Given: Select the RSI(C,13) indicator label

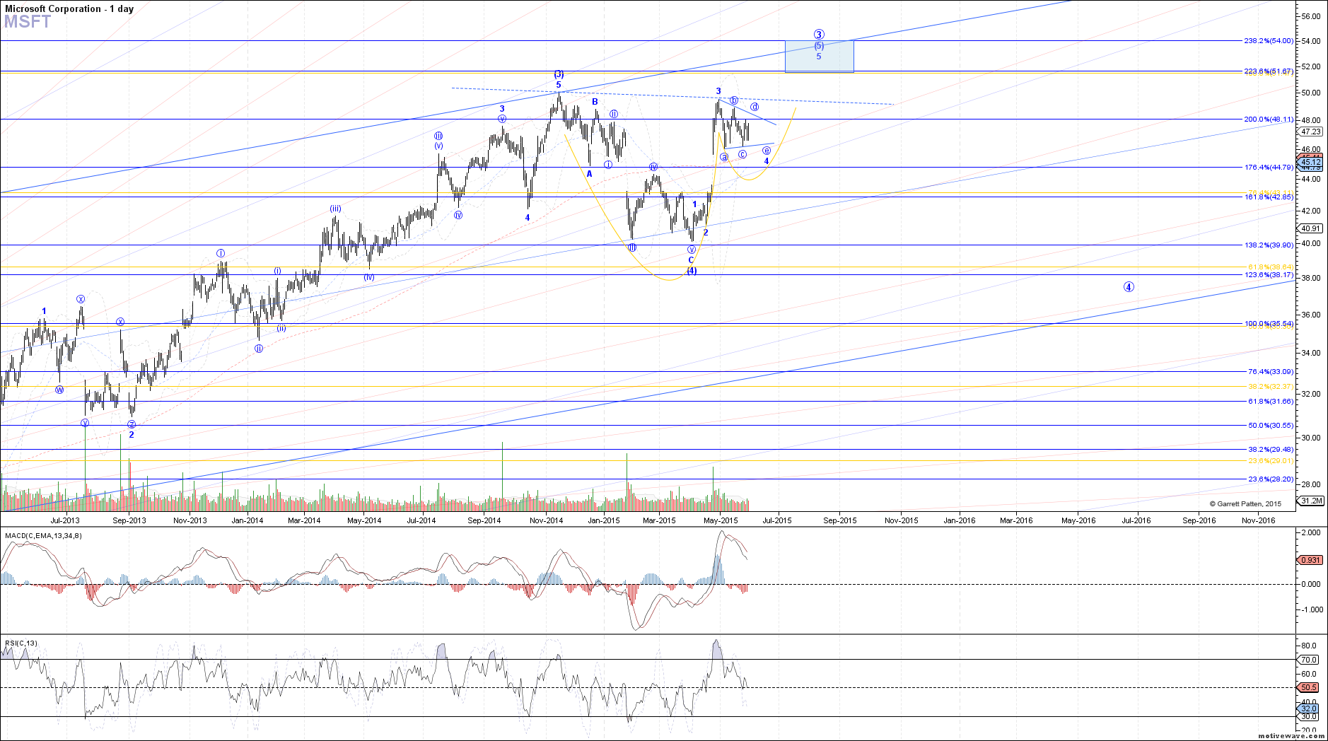Looking at the screenshot, I should pyautogui.click(x=21, y=643).
